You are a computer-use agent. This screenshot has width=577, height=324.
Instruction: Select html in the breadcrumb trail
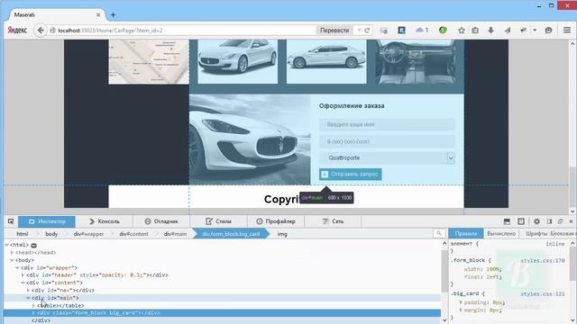pyautogui.click(x=22, y=234)
